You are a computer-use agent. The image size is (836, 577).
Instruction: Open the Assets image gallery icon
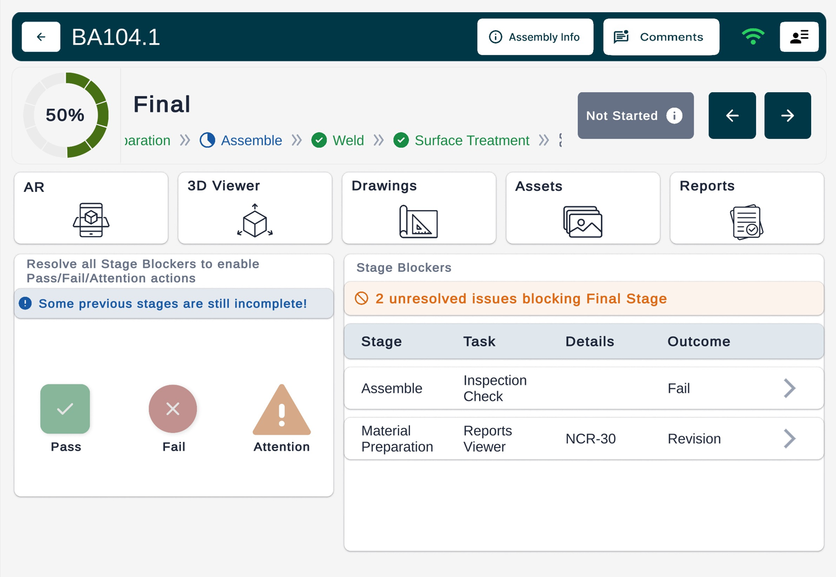coord(583,222)
